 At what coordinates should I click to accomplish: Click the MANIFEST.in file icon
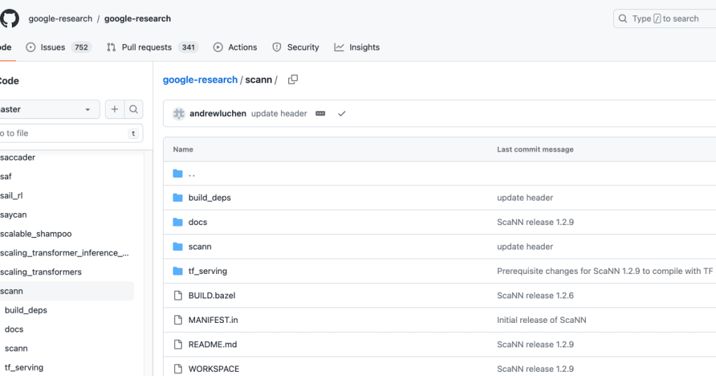pos(178,320)
